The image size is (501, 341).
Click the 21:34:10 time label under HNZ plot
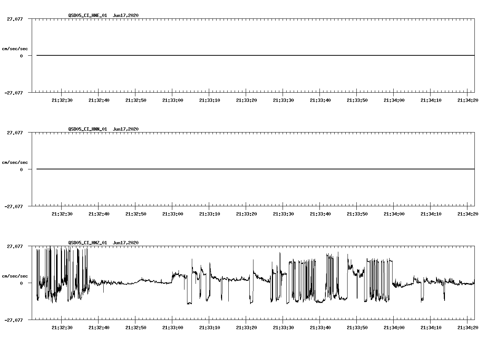(x=431, y=328)
